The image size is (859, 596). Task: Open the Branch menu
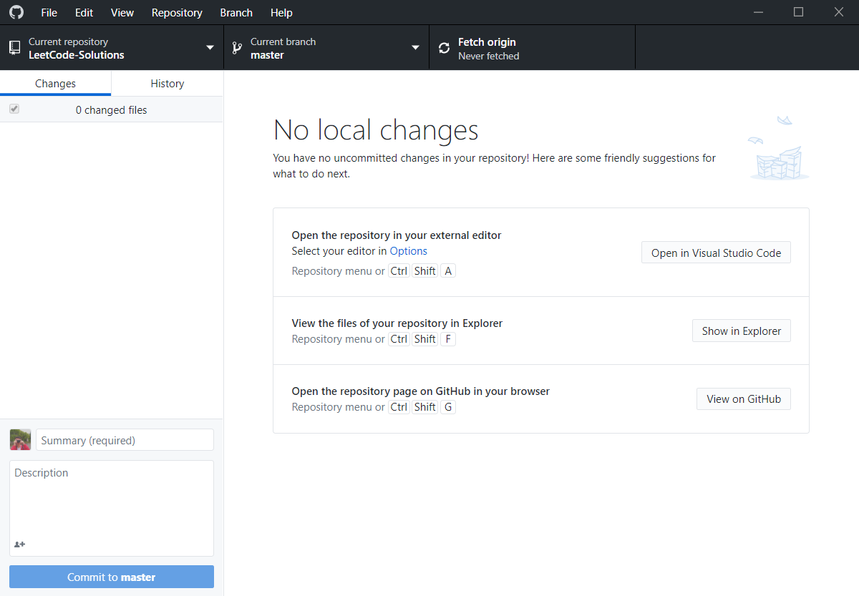coord(236,13)
